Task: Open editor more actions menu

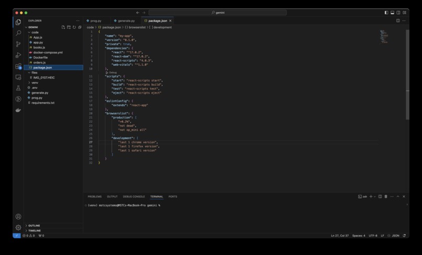Action: 404,21
